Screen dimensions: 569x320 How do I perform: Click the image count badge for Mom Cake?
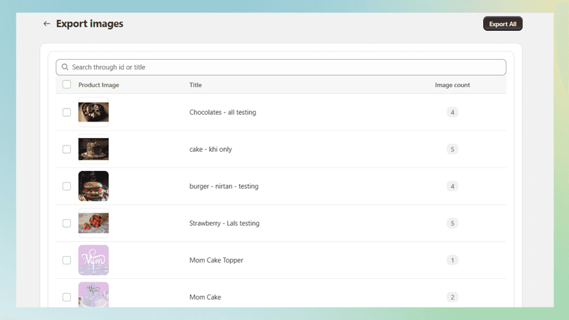[x=452, y=297]
